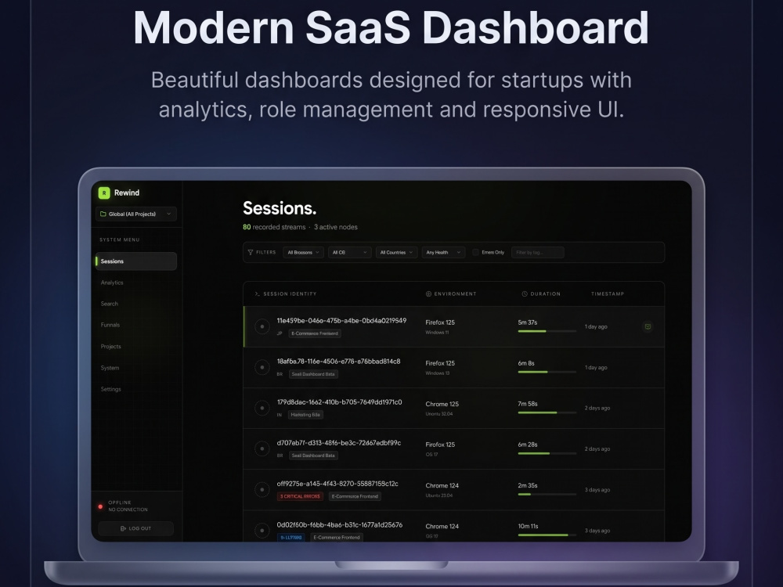The height and width of the screenshot is (587, 783).
Task: Click the Timestamp column header
Action: click(608, 294)
